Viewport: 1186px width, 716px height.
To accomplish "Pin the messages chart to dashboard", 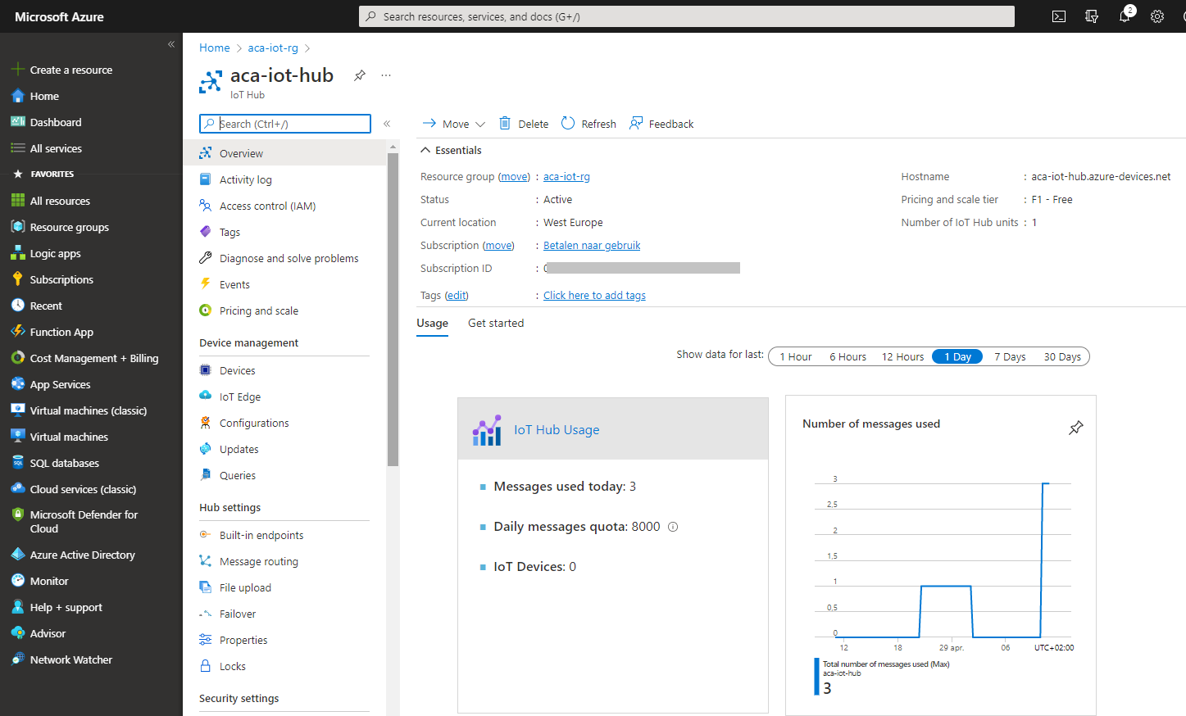I will click(x=1075, y=427).
